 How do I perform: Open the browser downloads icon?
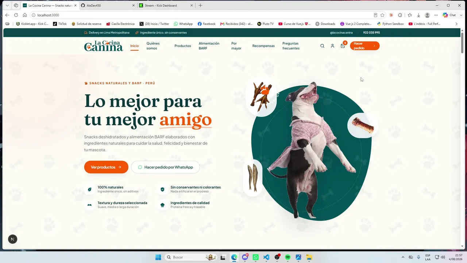[x=418, y=15]
